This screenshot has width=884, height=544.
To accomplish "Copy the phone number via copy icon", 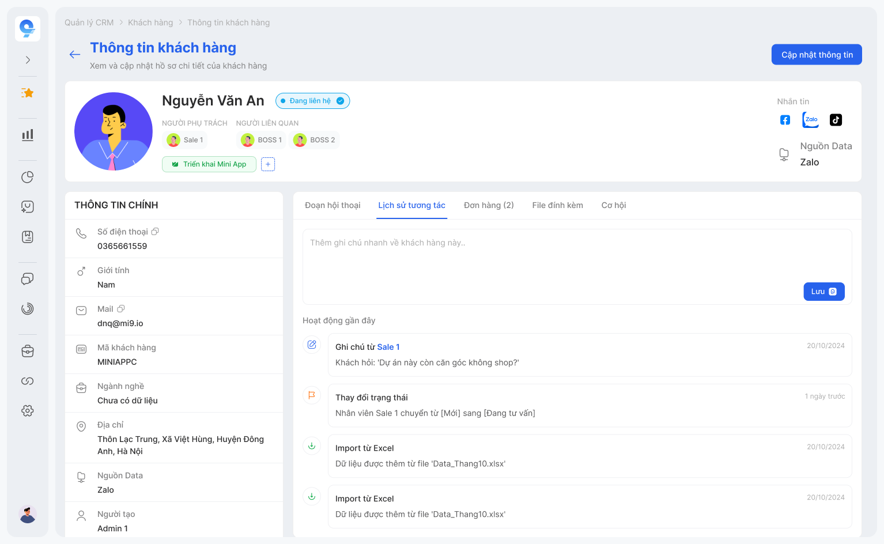I will [155, 232].
